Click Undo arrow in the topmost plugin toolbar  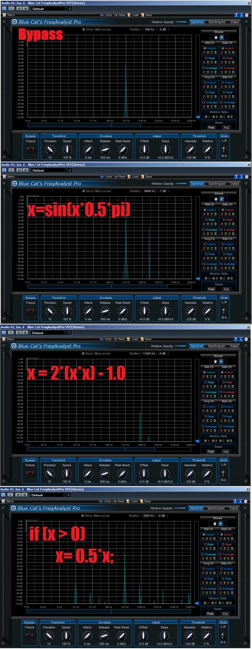(x=102, y=15)
